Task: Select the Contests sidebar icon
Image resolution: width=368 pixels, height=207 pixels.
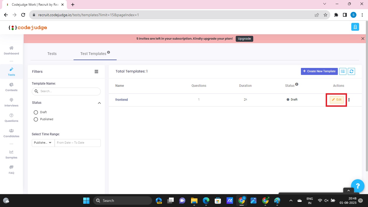Action: coord(11,87)
